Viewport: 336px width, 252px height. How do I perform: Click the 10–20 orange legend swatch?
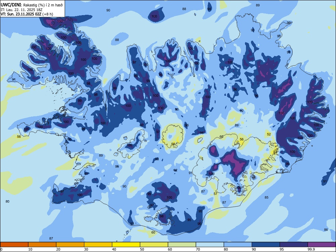pyautogui.click(x=42, y=245)
